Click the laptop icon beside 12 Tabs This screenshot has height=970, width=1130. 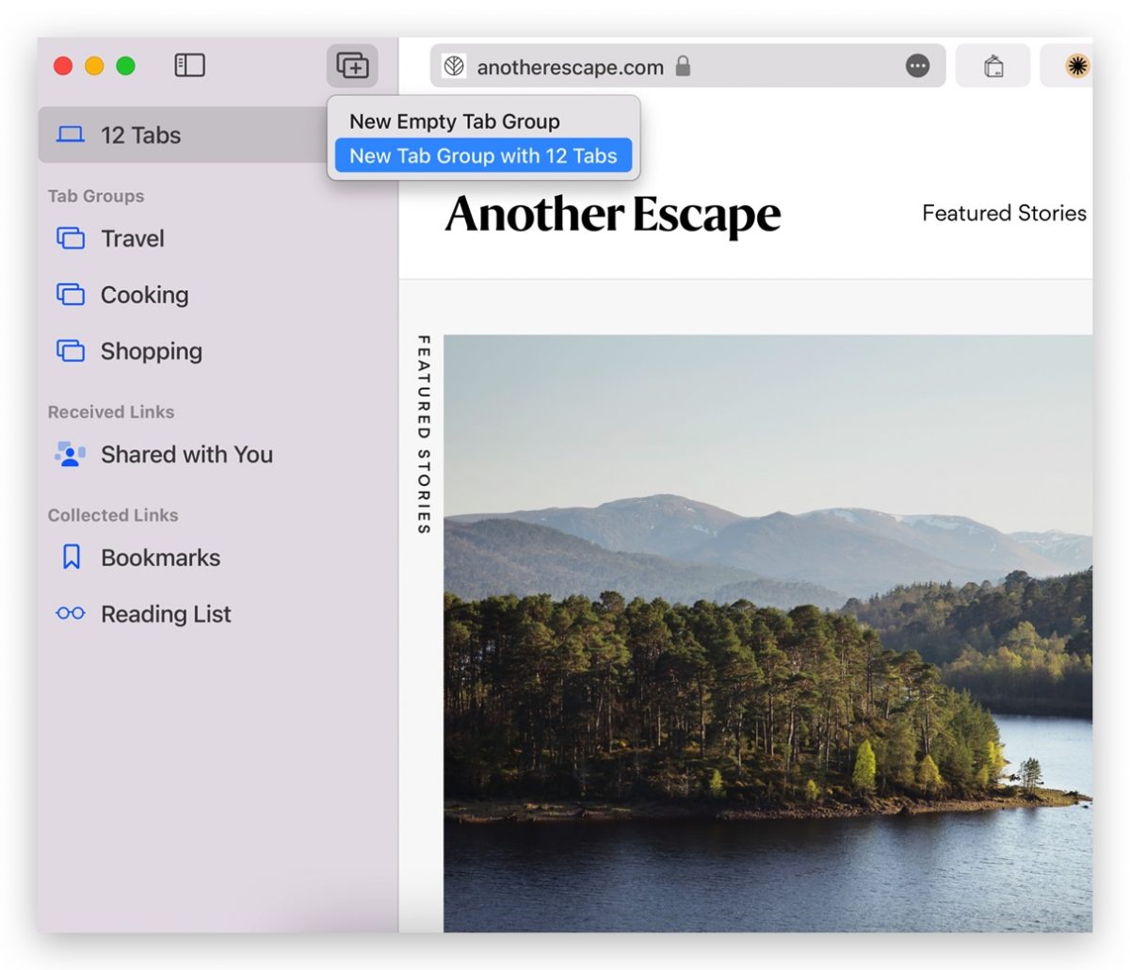pyautogui.click(x=71, y=135)
